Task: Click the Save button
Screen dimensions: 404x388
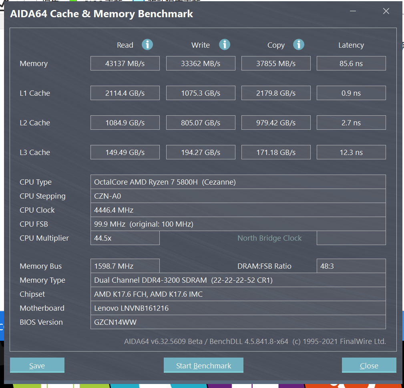Action: (37, 365)
